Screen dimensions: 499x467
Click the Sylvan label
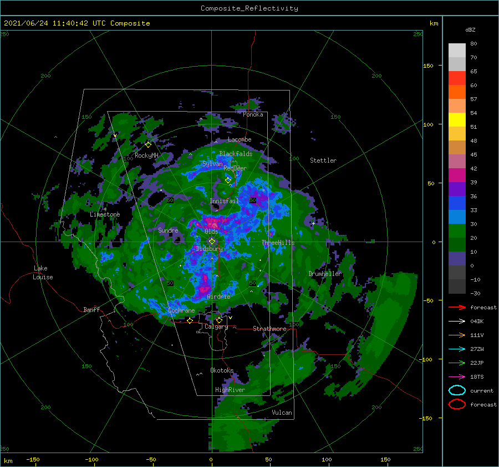click(212, 164)
